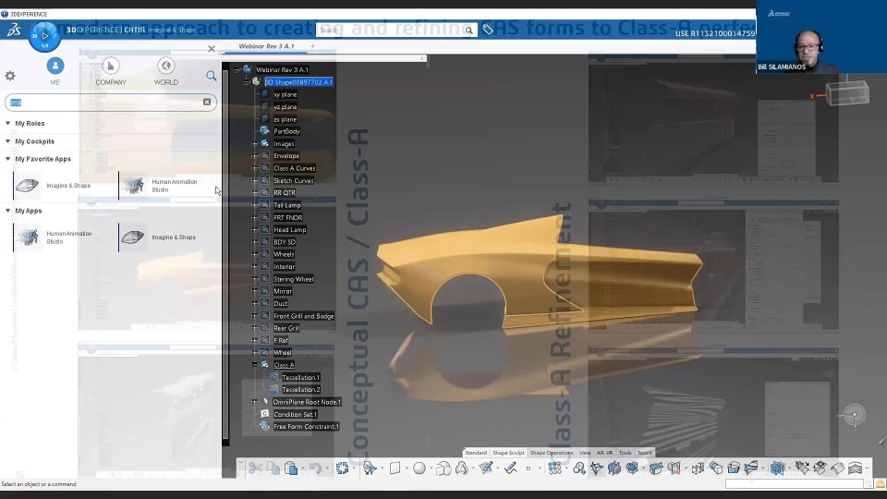Open the Tools toolbar tab
Screen dimensions: 887x499
coord(626,453)
